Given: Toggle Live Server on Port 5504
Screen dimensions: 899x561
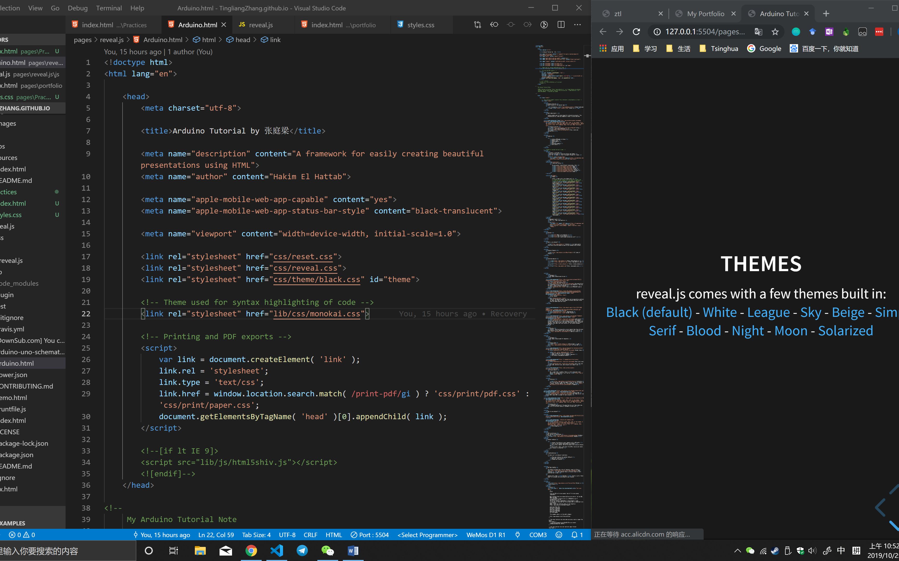Looking at the screenshot, I should [370, 535].
